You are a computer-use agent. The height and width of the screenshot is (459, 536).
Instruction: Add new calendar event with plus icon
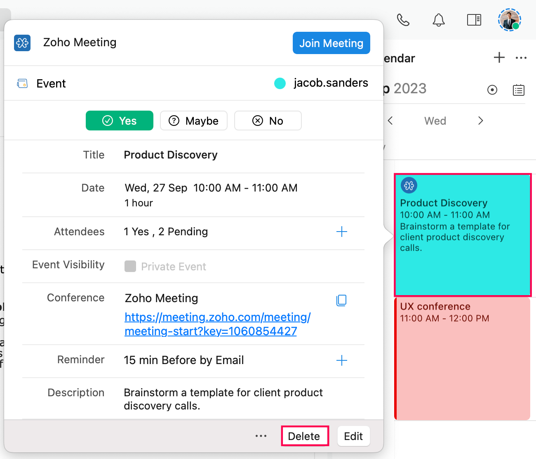[499, 58]
